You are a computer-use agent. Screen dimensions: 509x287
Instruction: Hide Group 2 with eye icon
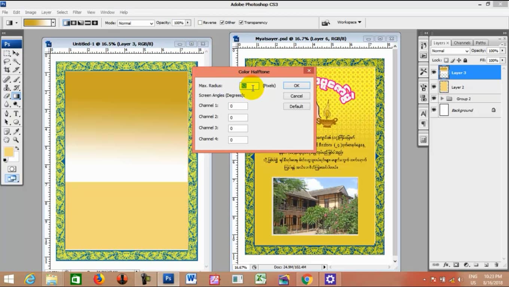pos(434,99)
